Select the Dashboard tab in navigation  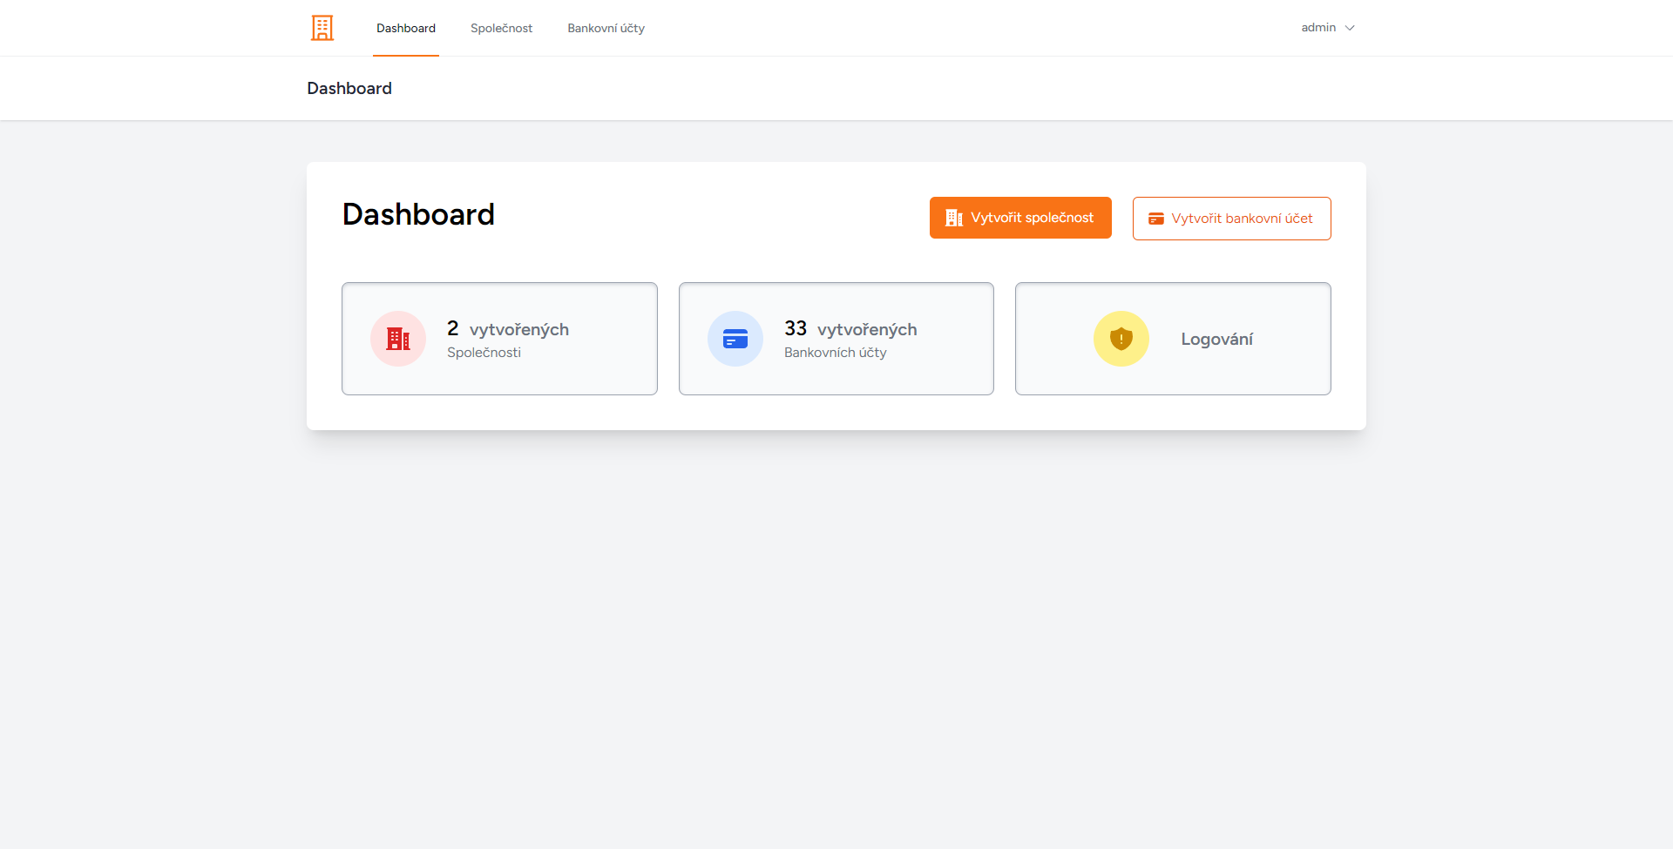(406, 28)
